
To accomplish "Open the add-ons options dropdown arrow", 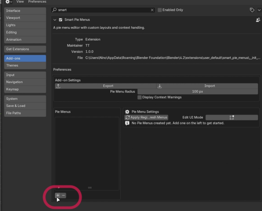I will (x=259, y=10).
